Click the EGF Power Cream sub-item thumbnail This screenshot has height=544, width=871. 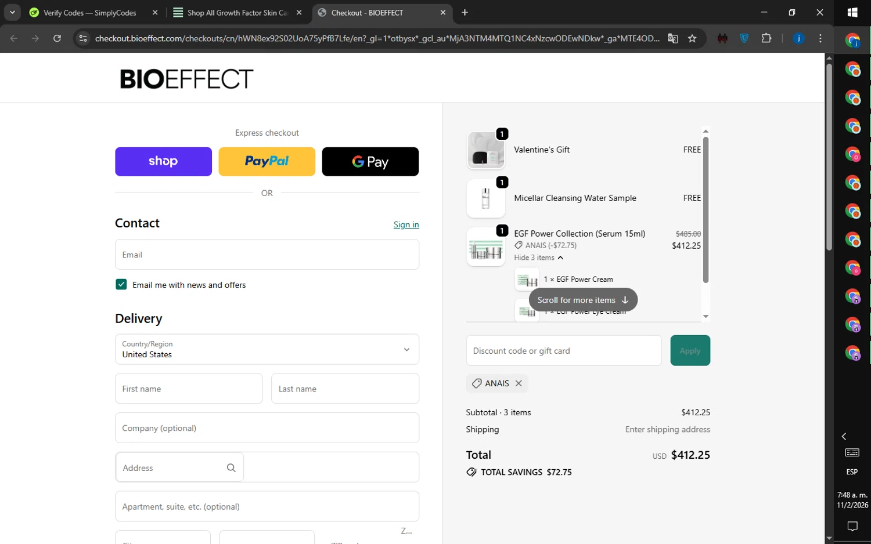[527, 280]
